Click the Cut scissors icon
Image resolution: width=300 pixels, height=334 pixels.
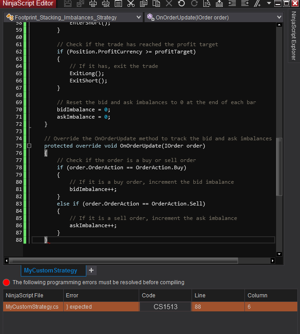click(x=131, y=4)
